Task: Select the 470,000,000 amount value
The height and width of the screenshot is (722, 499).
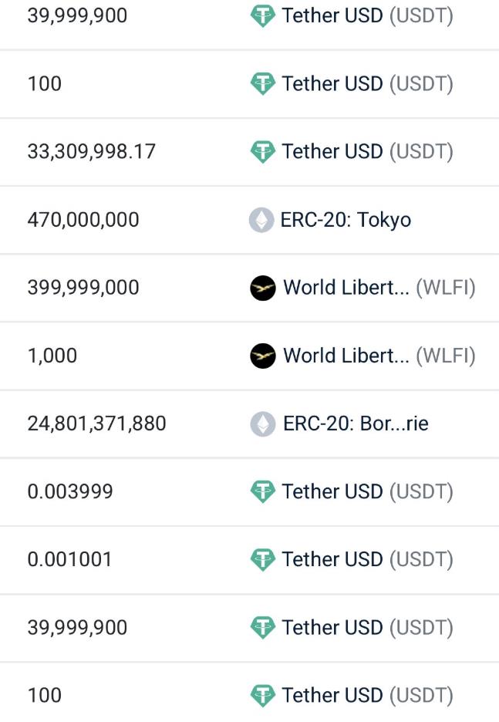Action: pyautogui.click(x=83, y=220)
